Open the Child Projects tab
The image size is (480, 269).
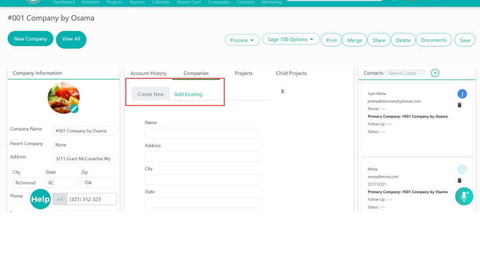point(291,74)
